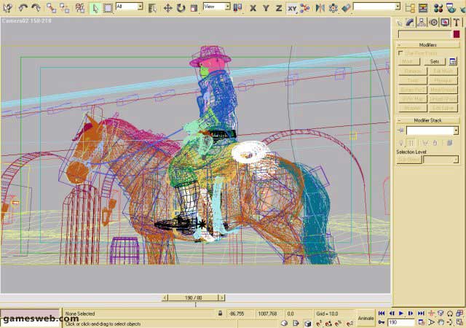The height and width of the screenshot is (328, 466).
Task: Open the 'View' reference coordinate dropdown
Action: pos(217,7)
